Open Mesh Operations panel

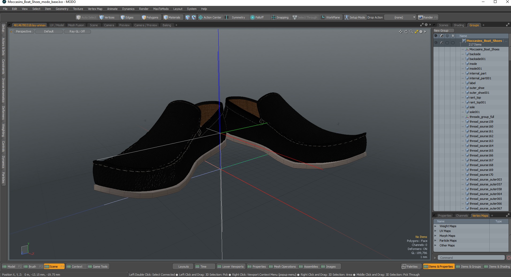[283, 267]
